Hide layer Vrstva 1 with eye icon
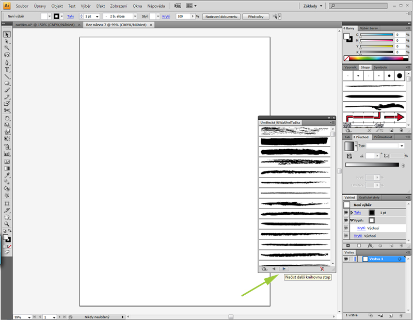This screenshot has height=320, width=413. (346, 259)
